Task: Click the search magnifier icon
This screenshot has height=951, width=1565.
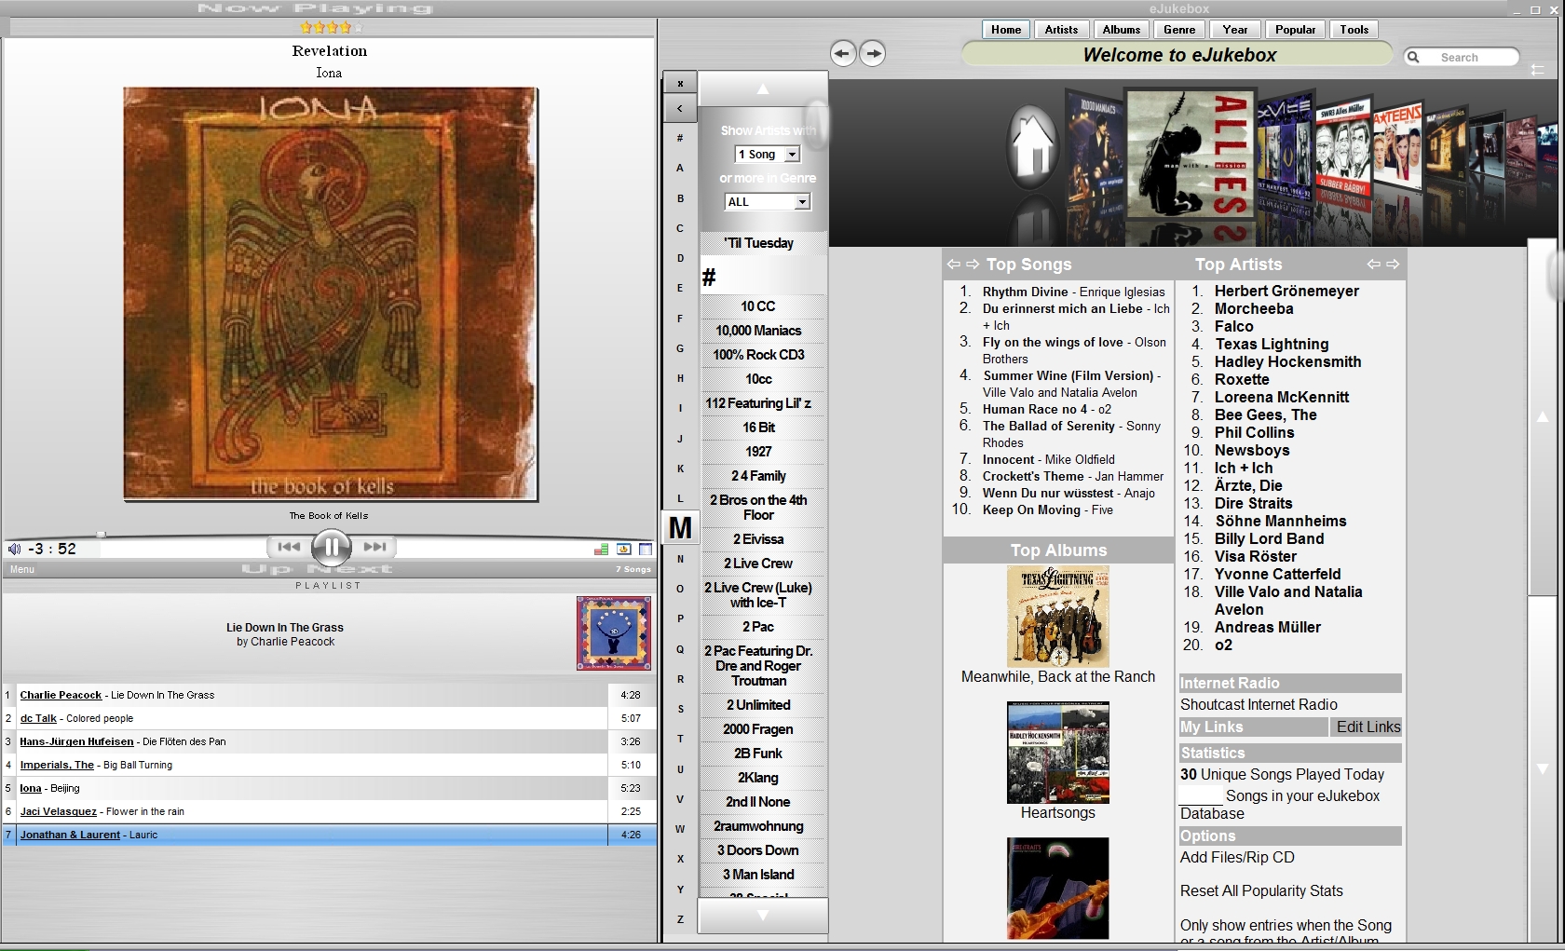Action: (1413, 57)
